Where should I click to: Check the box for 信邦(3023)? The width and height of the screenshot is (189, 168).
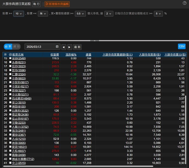click(x=10, y=66)
